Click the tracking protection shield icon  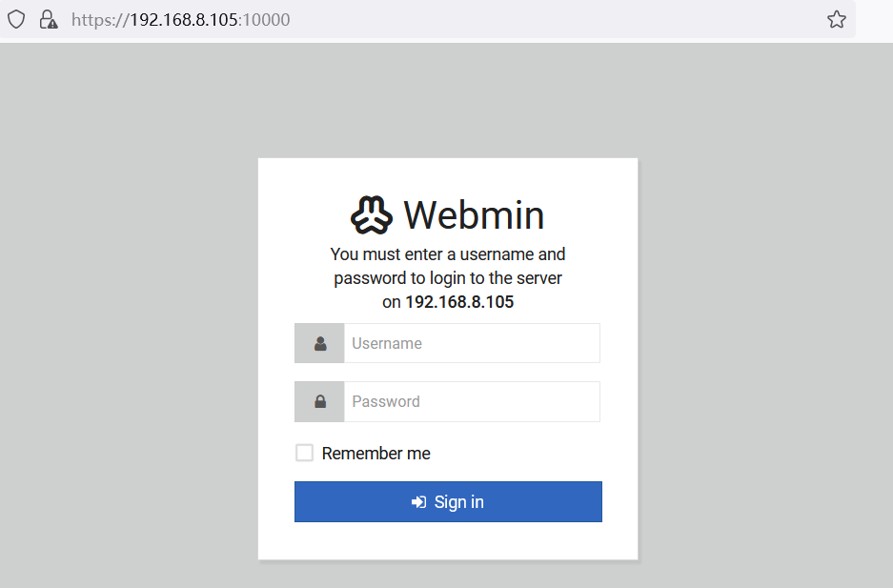(16, 19)
